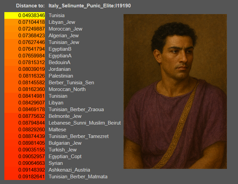Viewport: 238px width, 184px height.
Task: Select the BedouinA label
Action: (x=59, y=62)
